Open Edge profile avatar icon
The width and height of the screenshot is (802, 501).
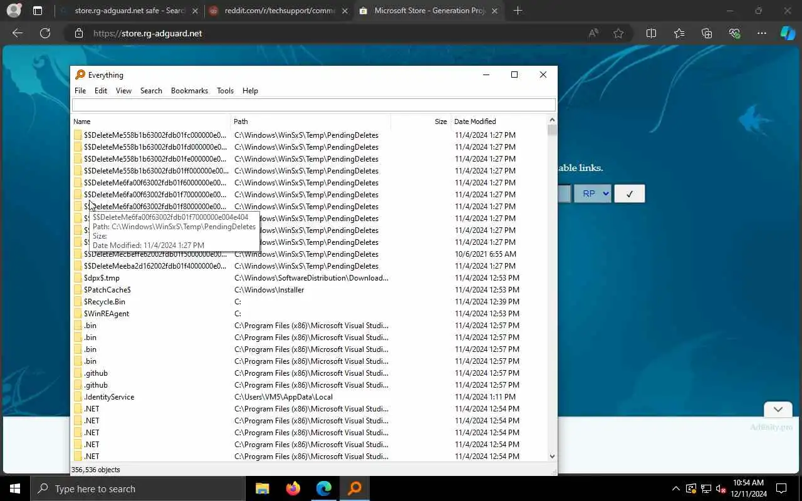pos(13,11)
